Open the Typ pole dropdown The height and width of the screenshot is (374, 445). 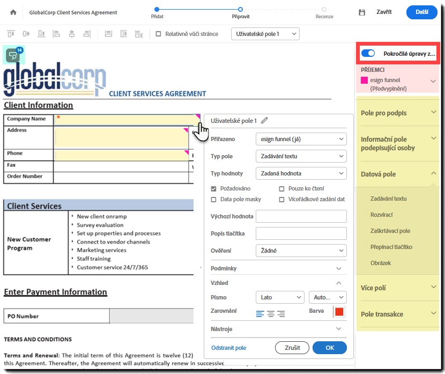(301, 156)
